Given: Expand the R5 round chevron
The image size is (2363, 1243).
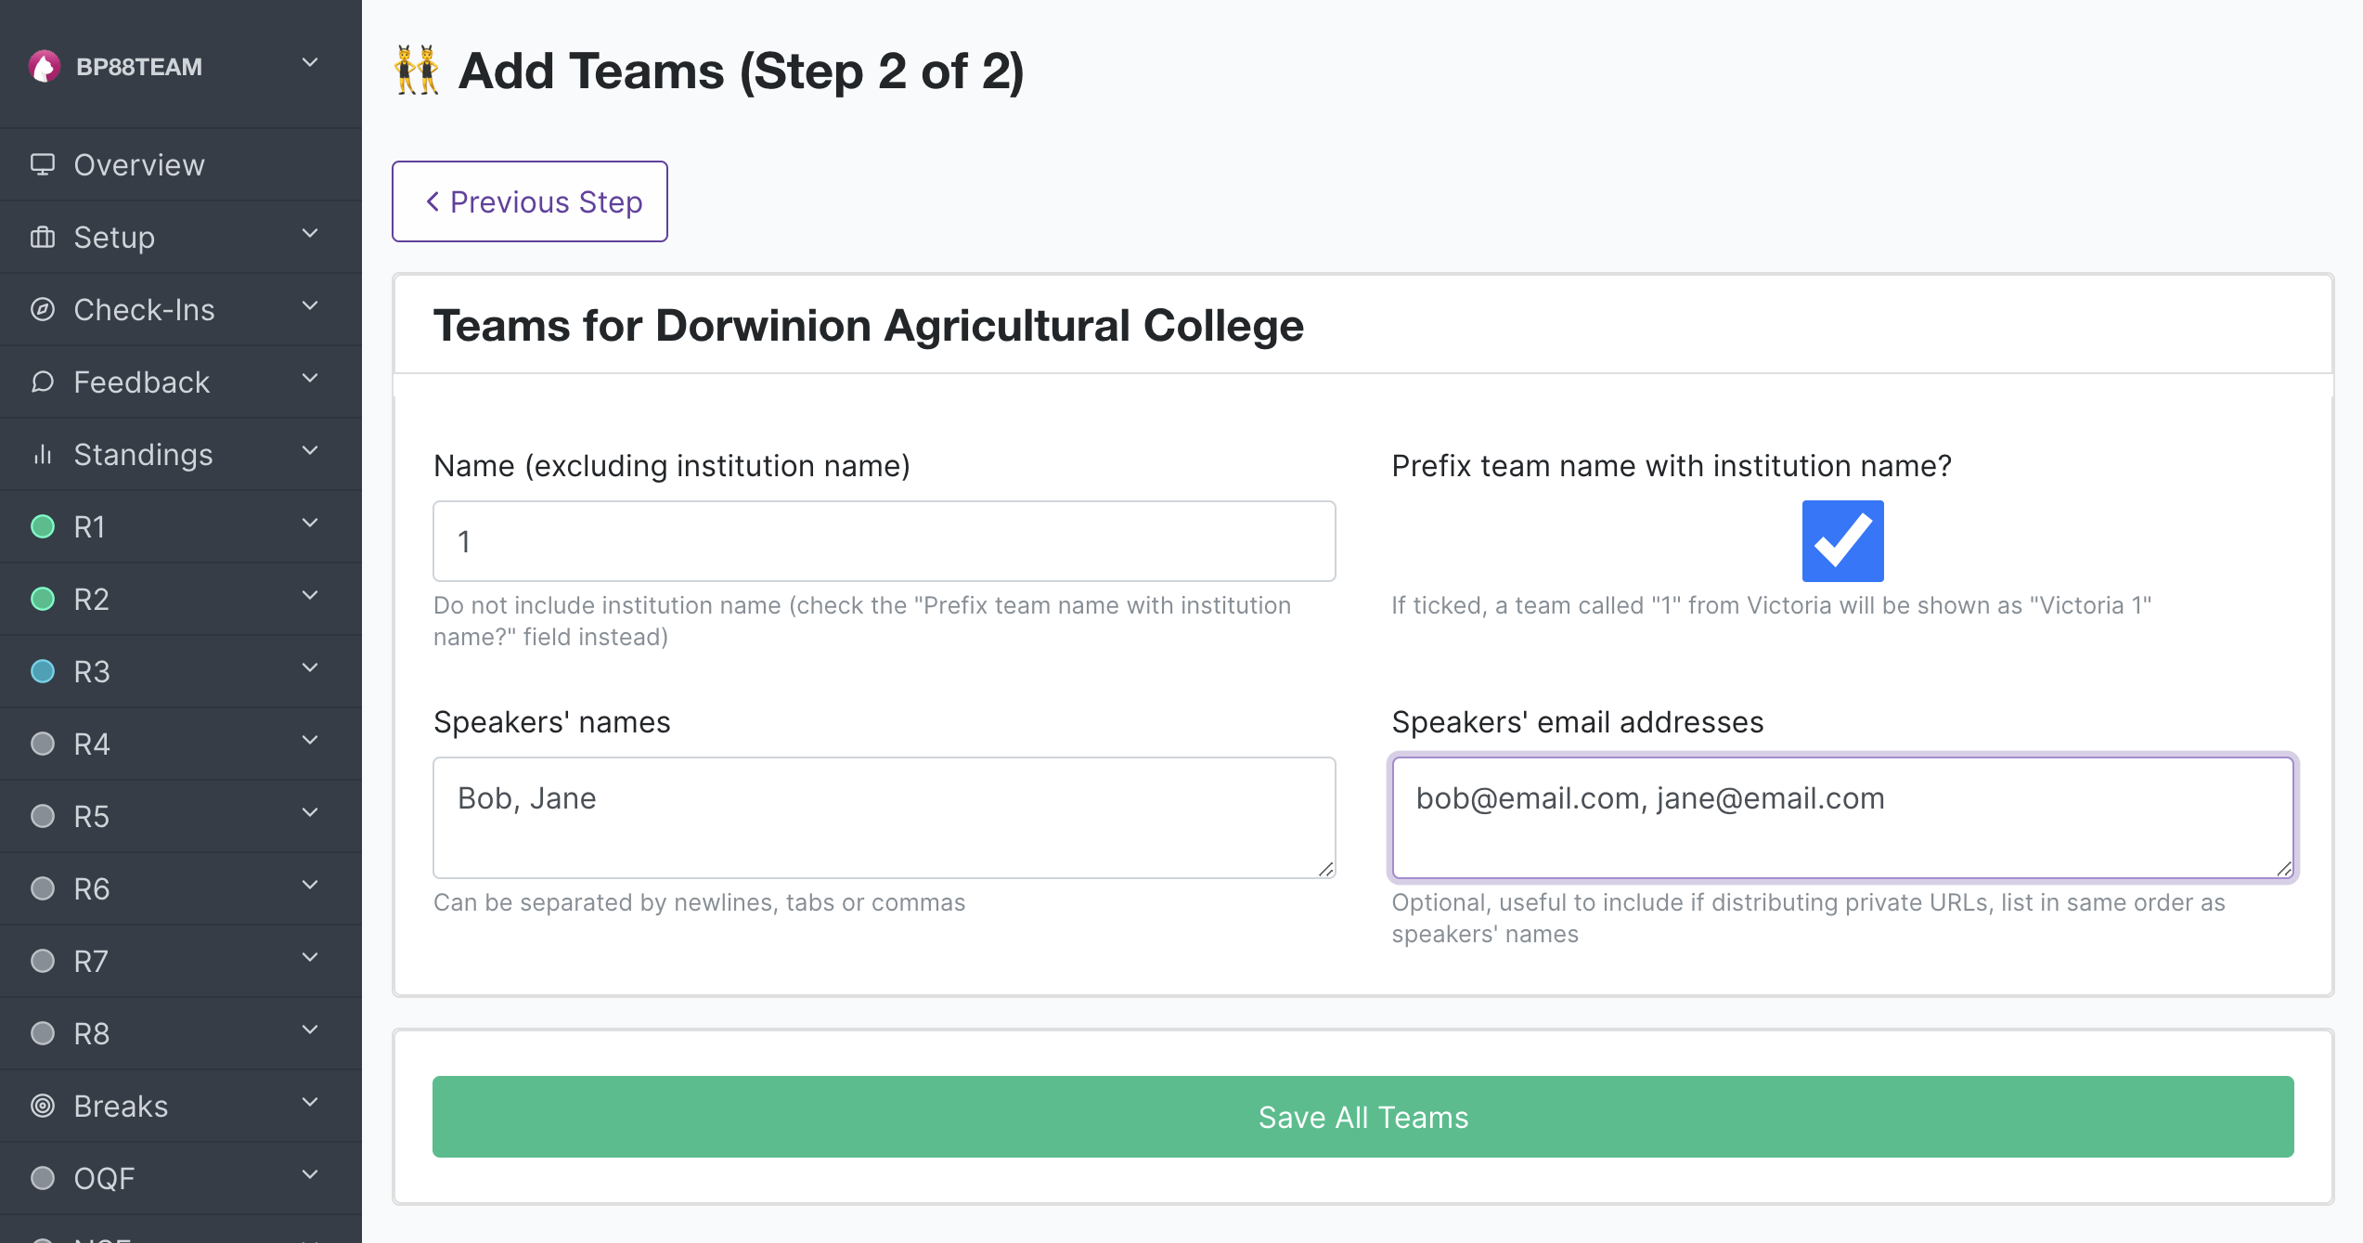Looking at the screenshot, I should tap(311, 813).
